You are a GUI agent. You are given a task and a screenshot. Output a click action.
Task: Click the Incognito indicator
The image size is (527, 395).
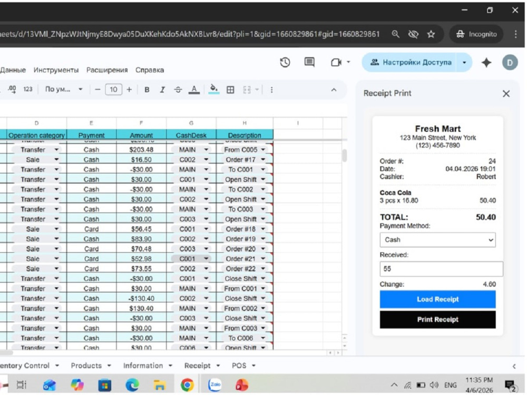click(x=476, y=34)
